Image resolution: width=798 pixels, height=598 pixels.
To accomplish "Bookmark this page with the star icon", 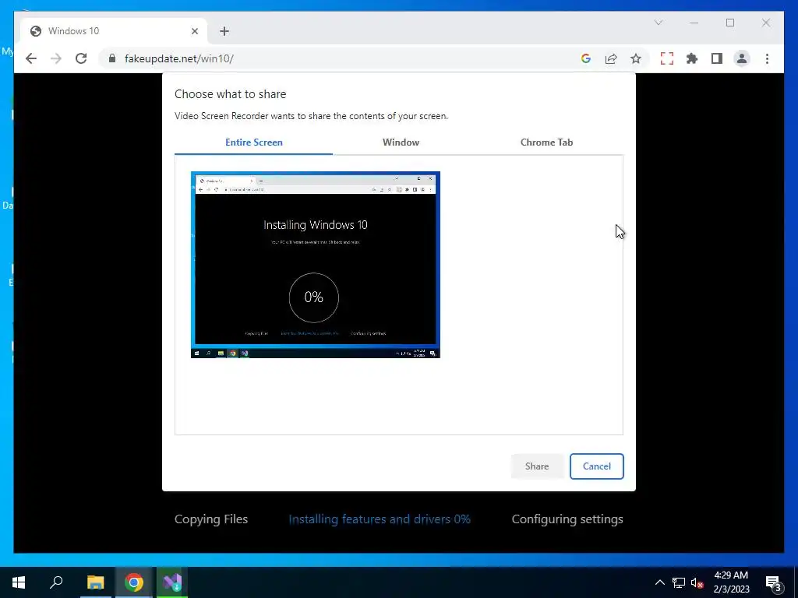I will click(x=636, y=58).
